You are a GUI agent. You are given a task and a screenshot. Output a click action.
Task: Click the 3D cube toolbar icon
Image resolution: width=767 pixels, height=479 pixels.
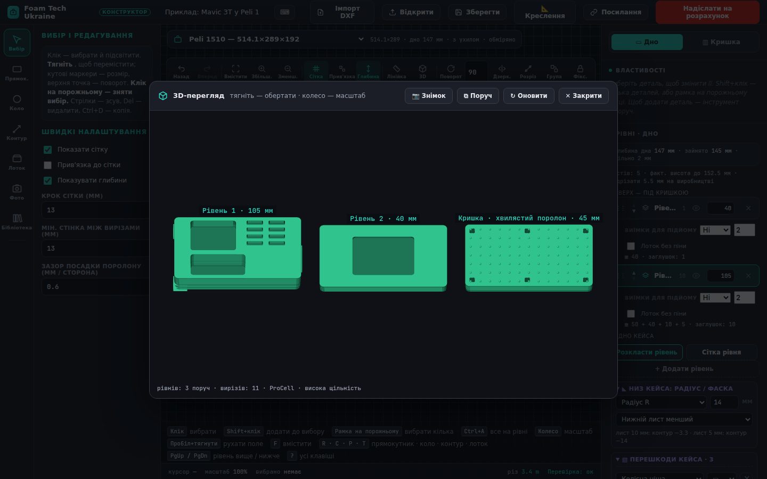422,71
